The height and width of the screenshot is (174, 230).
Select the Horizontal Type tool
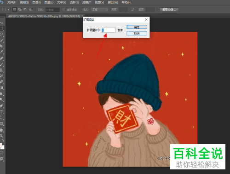click(1, 112)
